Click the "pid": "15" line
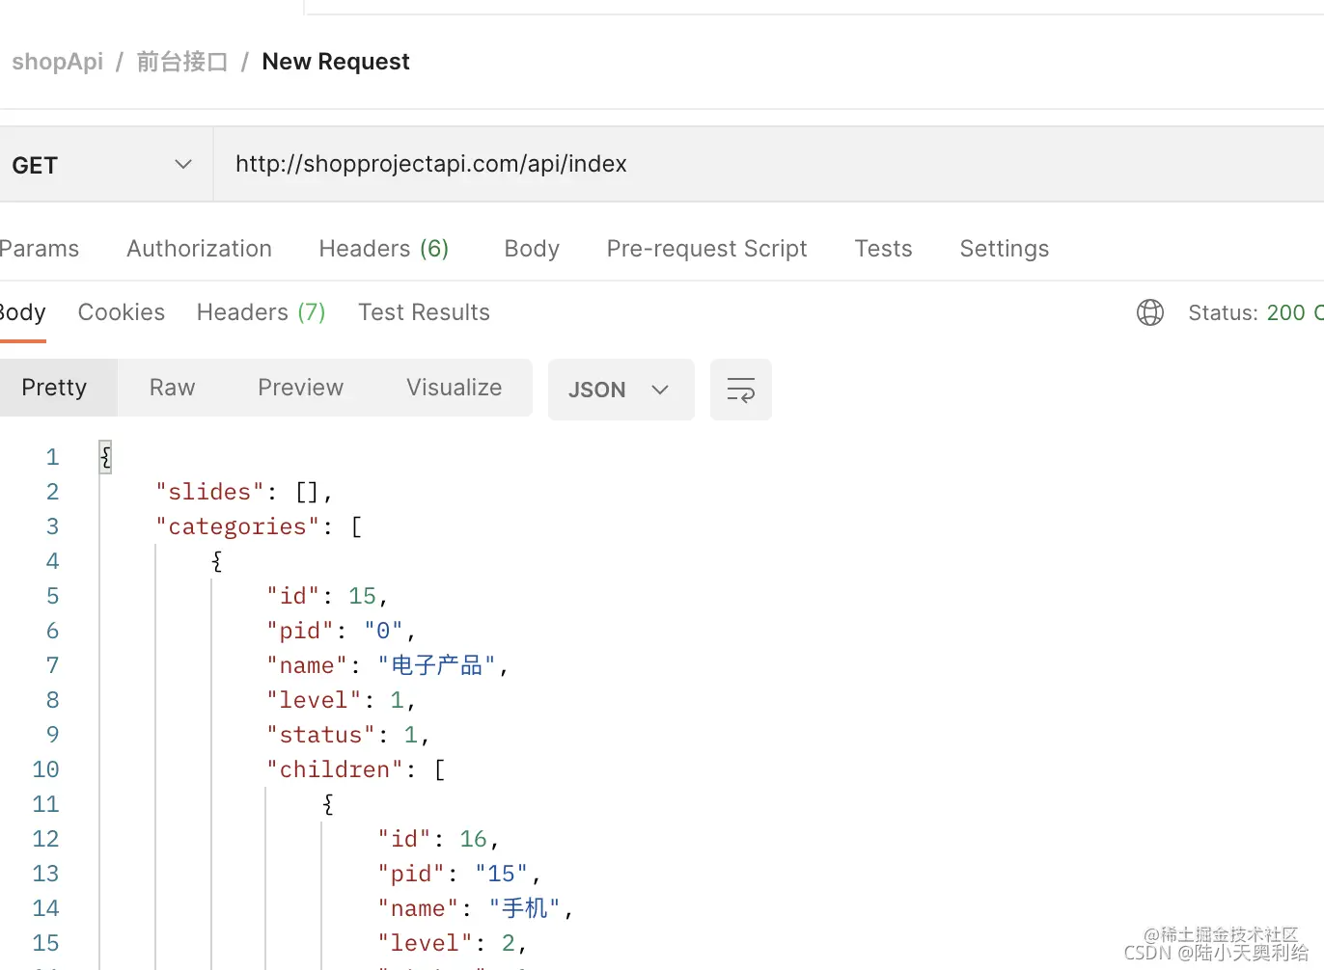The width and height of the screenshot is (1324, 970). (x=459, y=874)
